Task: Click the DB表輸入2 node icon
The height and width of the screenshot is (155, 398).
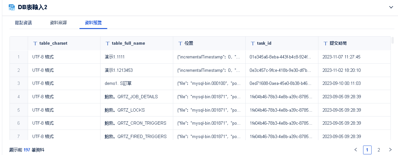Action: [x=11, y=7]
